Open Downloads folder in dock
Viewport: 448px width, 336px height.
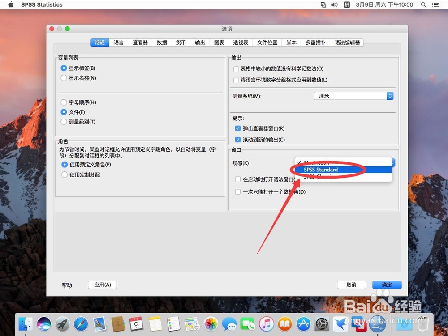(404, 324)
